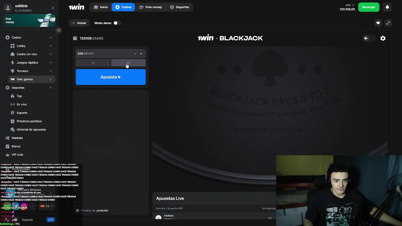The width and height of the screenshot is (402, 226).
Task: Open the three-dot more socials icon
Action: click(32, 206)
